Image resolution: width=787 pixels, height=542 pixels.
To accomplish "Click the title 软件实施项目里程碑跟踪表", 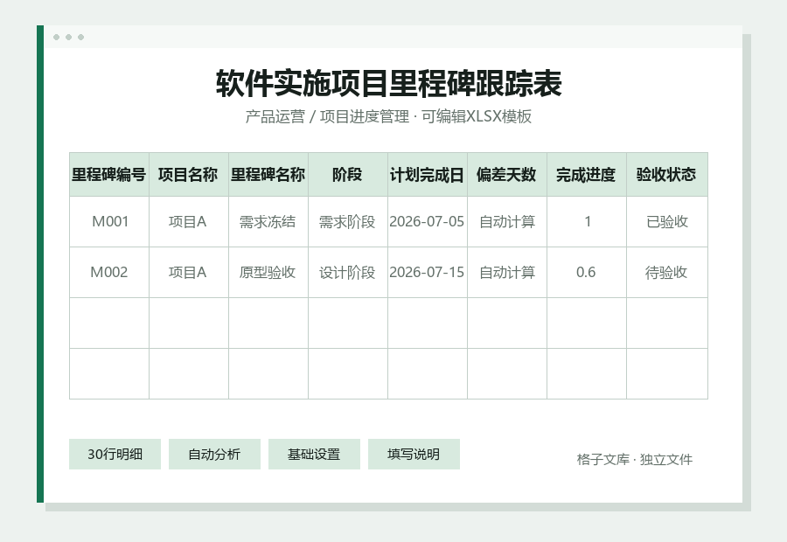I will pyautogui.click(x=389, y=83).
